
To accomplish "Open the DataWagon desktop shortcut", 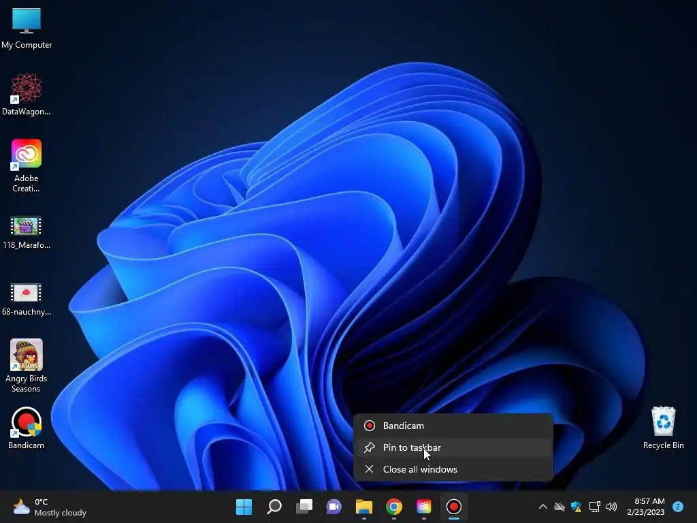I will click(x=27, y=94).
